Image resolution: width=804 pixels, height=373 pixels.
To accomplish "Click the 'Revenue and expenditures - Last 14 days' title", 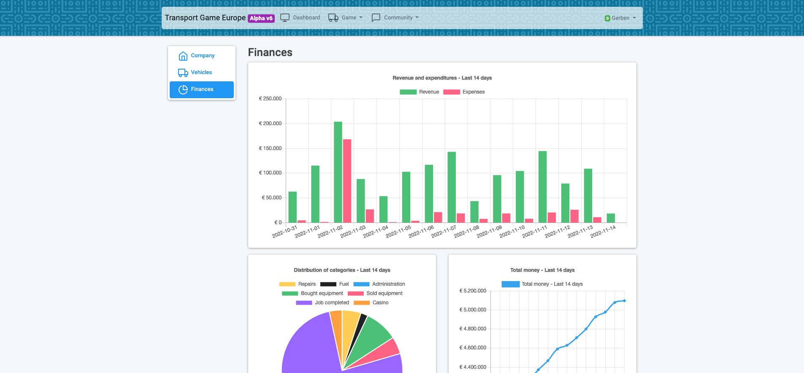I will (442, 78).
